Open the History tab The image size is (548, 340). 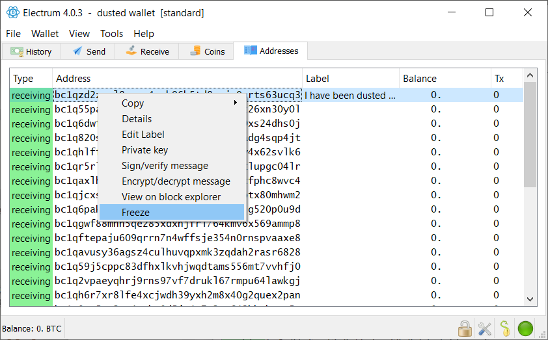(x=31, y=51)
